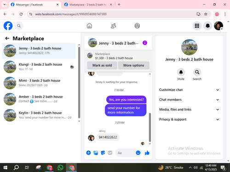The image size is (230, 172).
Task: Open Windows notification center
Action: [223, 167]
